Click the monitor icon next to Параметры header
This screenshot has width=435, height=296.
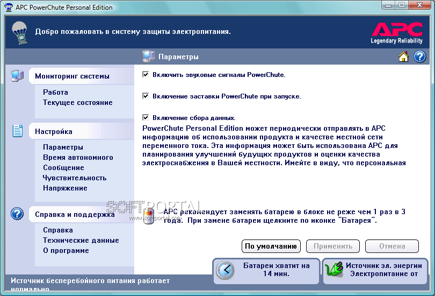(x=149, y=56)
